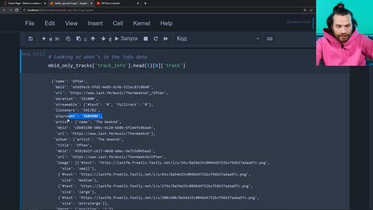Close the API Docs browser tab
This screenshot has width=373, height=210.
(138, 3)
